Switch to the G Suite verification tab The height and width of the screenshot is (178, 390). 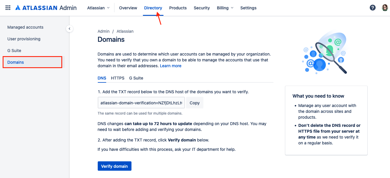136,78
